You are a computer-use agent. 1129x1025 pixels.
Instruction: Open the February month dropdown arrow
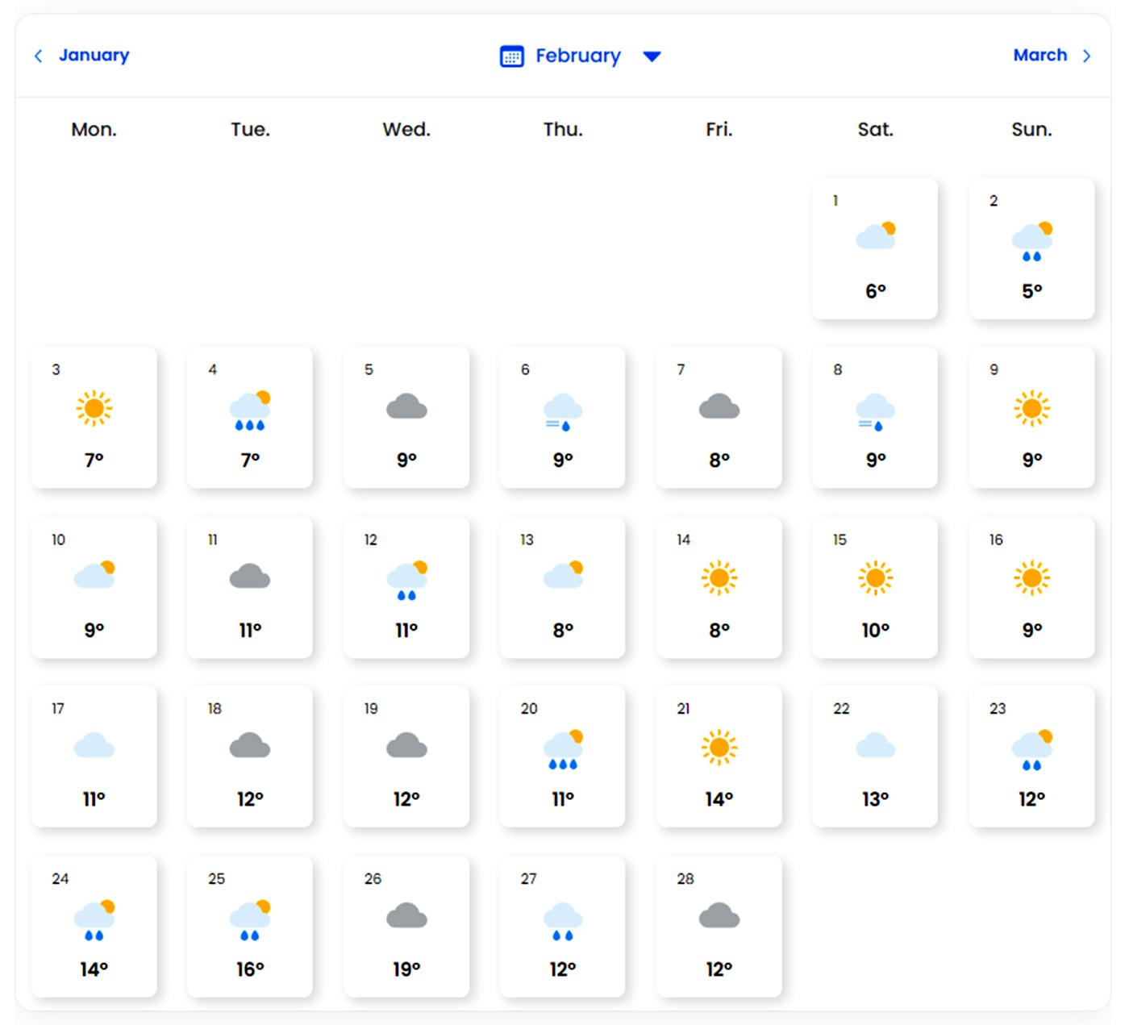652,56
